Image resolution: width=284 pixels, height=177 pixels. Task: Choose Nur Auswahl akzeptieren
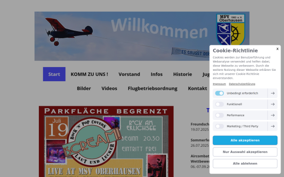245,152
